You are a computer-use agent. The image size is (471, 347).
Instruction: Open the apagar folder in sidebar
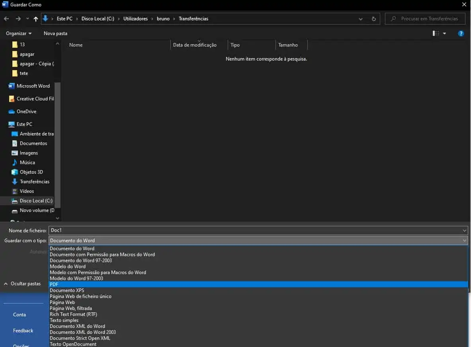tap(23, 54)
